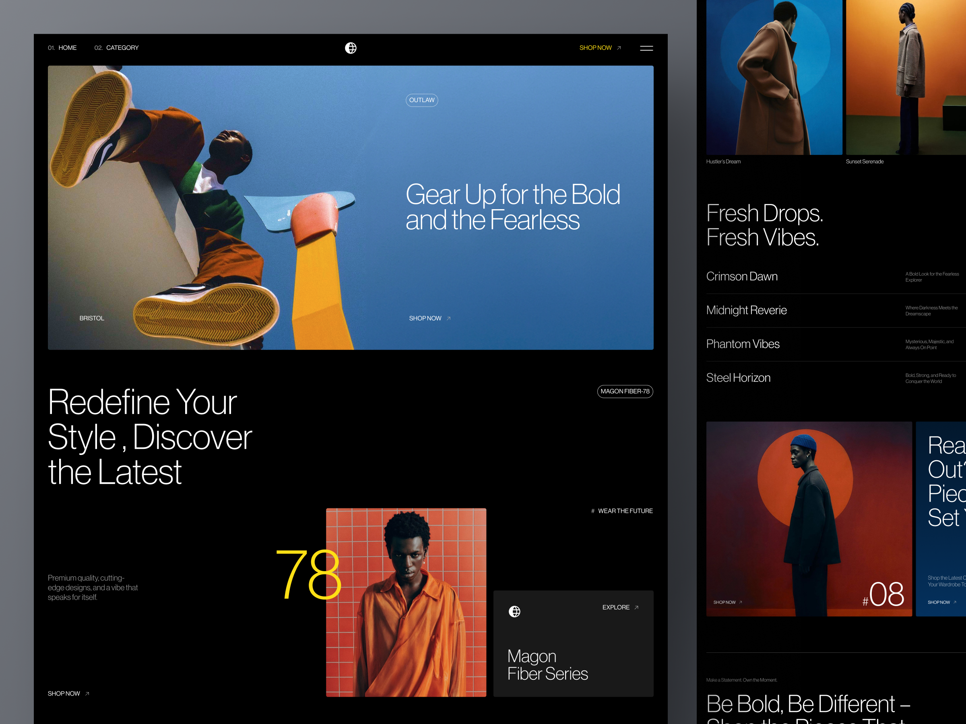966x724 pixels.
Task: Click EXPLORE on the Magon Fiber Series card
Action: (616, 607)
